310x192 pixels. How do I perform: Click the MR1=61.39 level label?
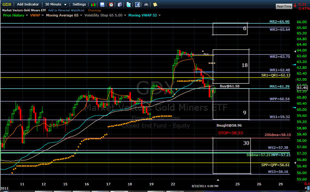pyautogui.click(x=279, y=86)
